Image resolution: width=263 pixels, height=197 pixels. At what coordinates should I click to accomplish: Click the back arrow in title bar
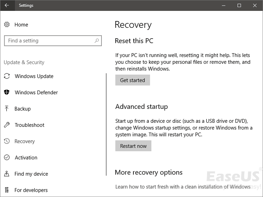(7, 6)
